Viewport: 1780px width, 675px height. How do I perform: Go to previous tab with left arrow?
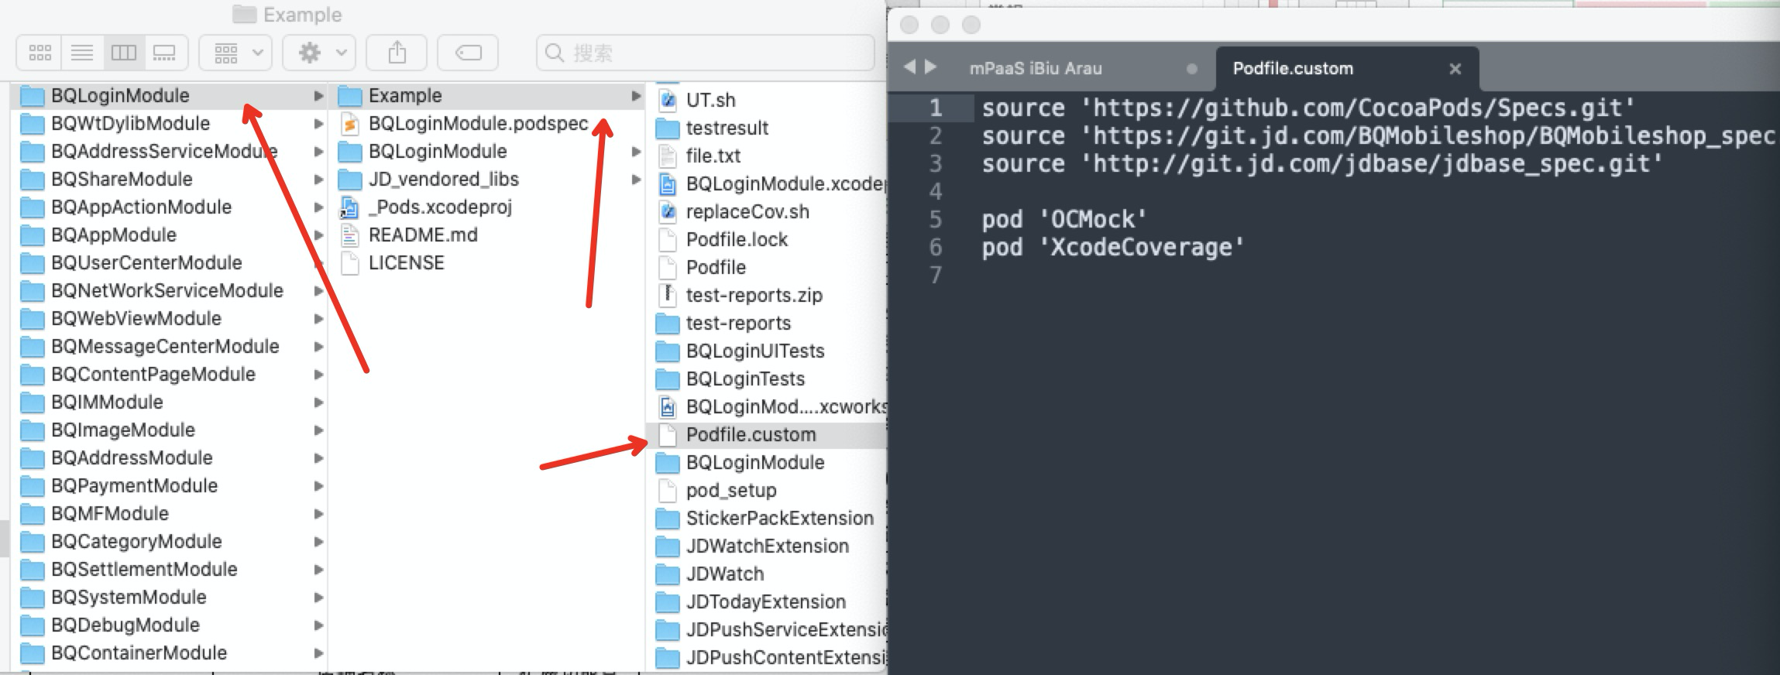(910, 67)
